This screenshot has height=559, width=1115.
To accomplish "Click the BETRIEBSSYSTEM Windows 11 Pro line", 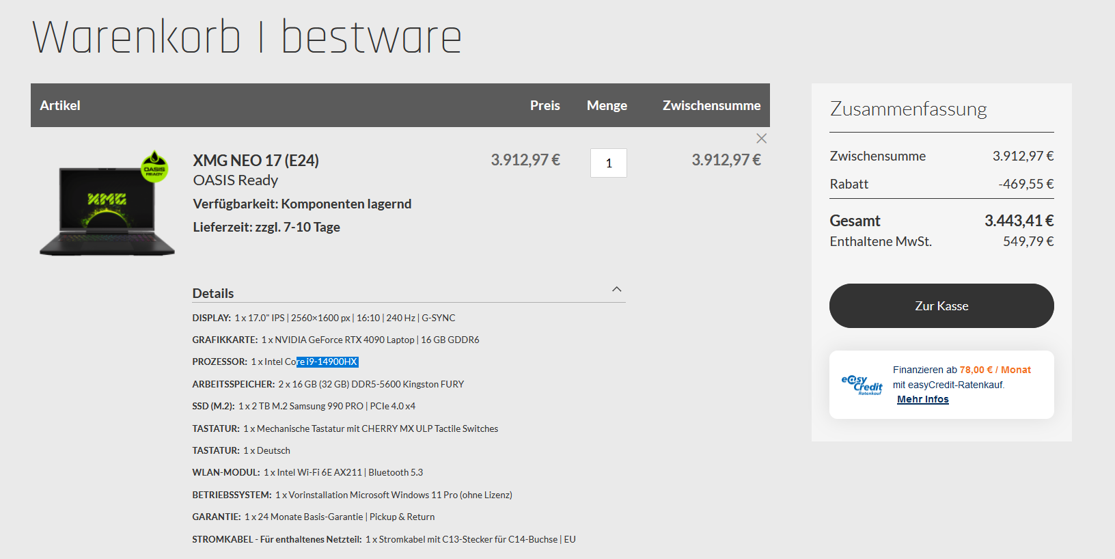I will [352, 495].
